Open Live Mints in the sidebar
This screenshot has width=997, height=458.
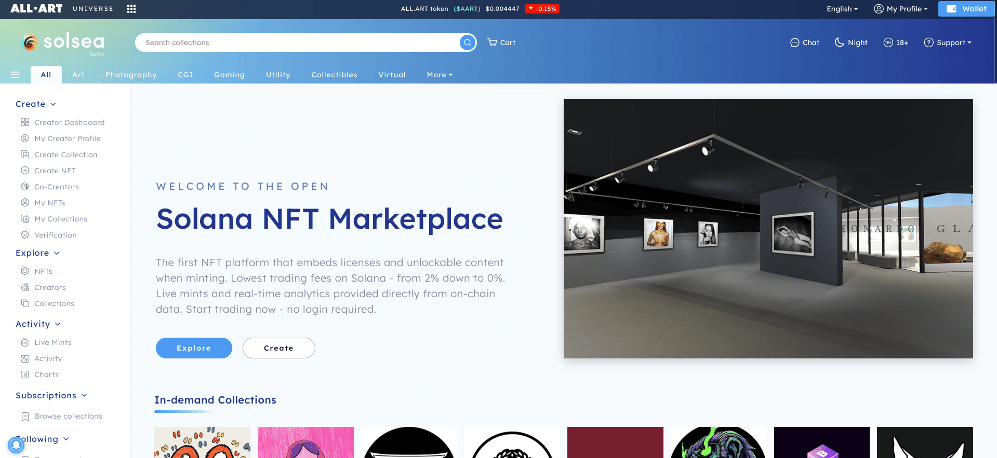(52, 342)
